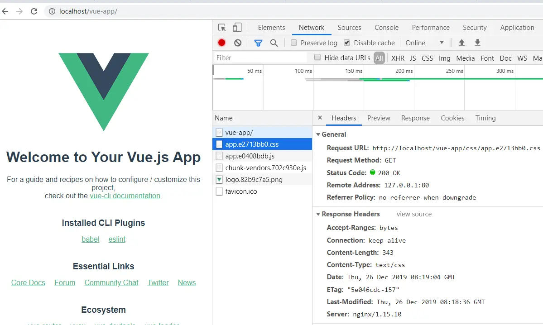Activate the inspect element picker icon
543x325 pixels.
click(x=222, y=27)
